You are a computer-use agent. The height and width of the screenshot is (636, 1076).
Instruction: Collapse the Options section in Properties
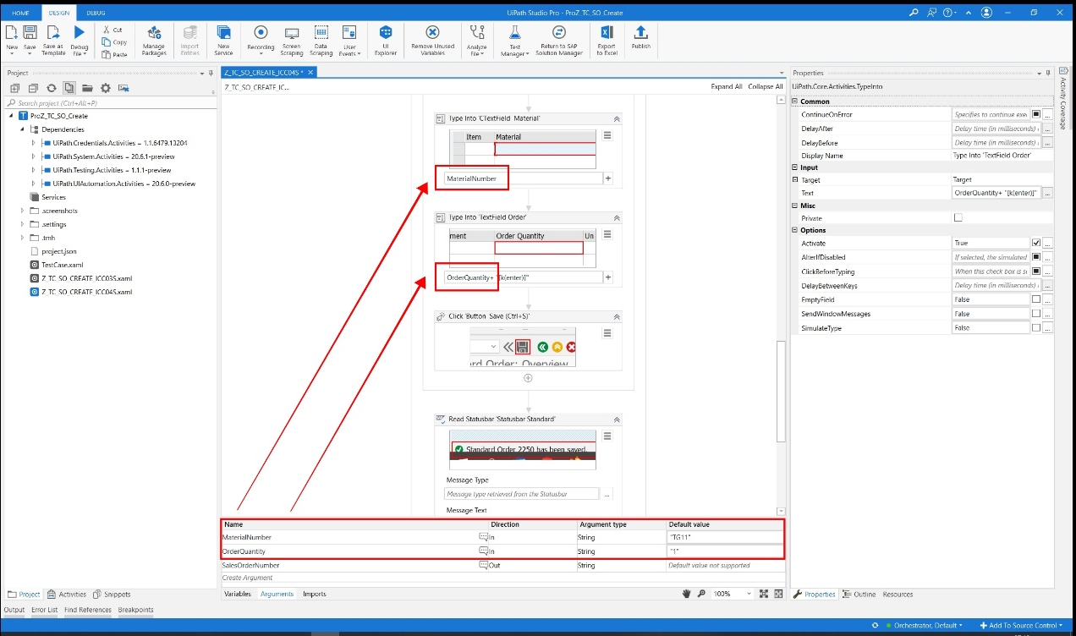click(793, 229)
